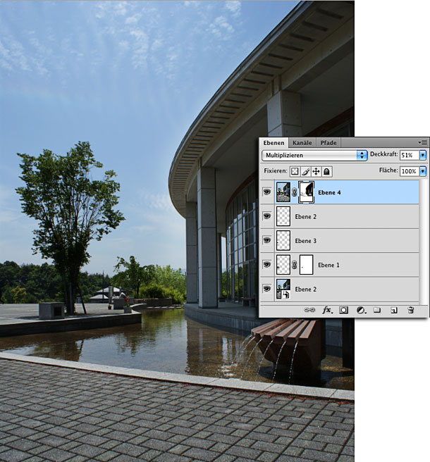Select the Ebenen tab

[x=274, y=143]
